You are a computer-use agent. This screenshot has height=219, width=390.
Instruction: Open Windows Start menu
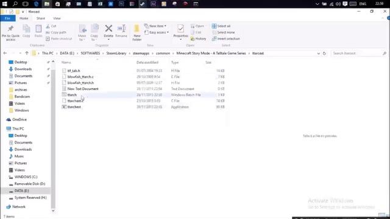tap(5, 4)
